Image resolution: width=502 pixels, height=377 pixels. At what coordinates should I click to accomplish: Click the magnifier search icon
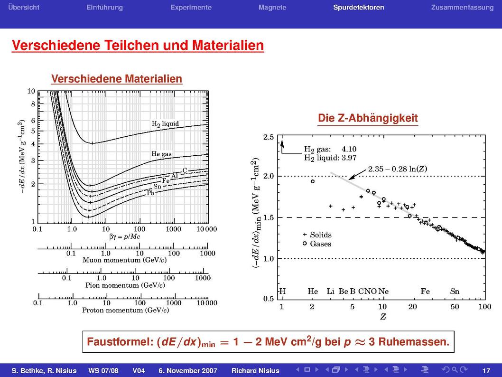click(455, 369)
